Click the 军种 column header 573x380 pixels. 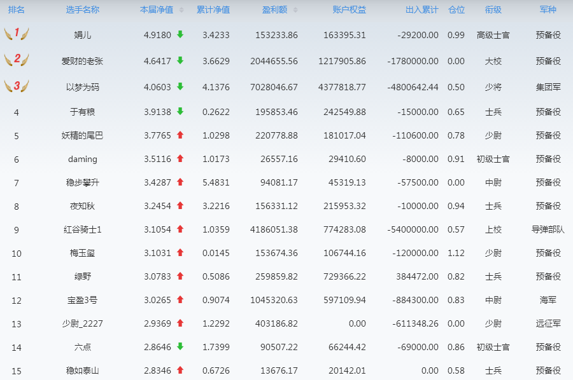pos(548,10)
